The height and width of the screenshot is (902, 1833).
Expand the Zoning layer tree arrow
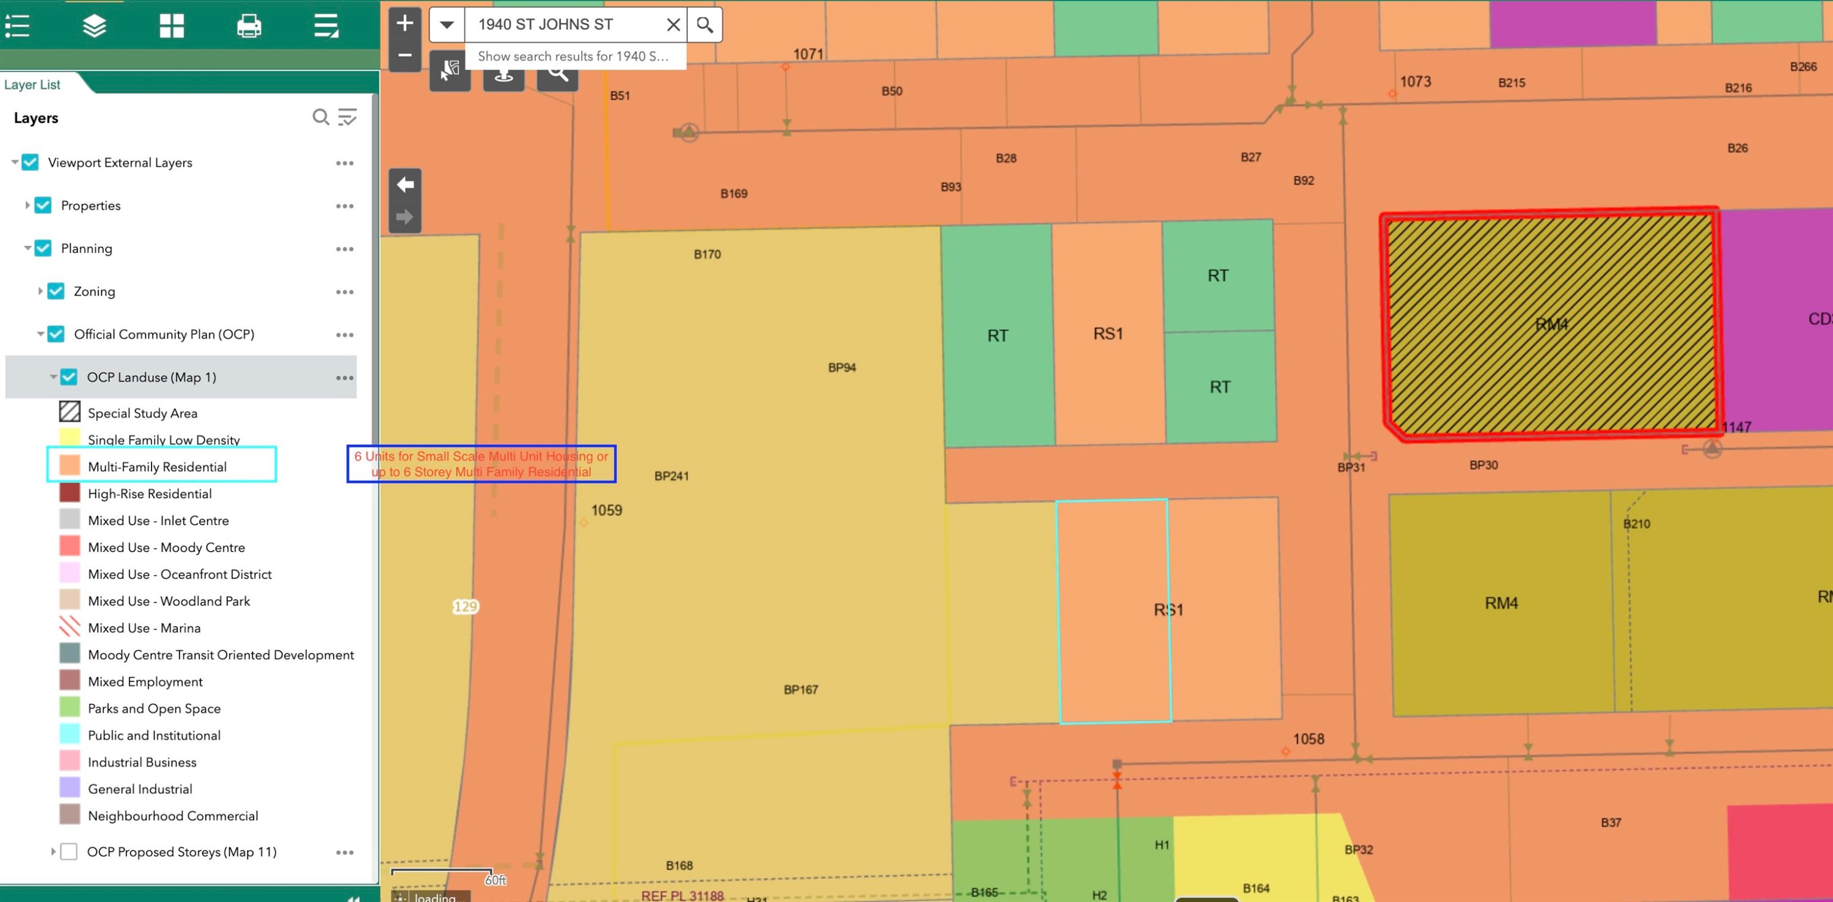(40, 291)
